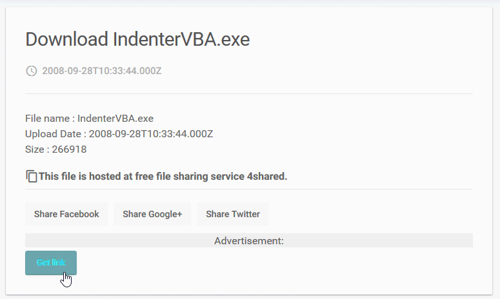Click the Download IndenterVBA.exe heading
Screen dimensions: 500x299
137,39
